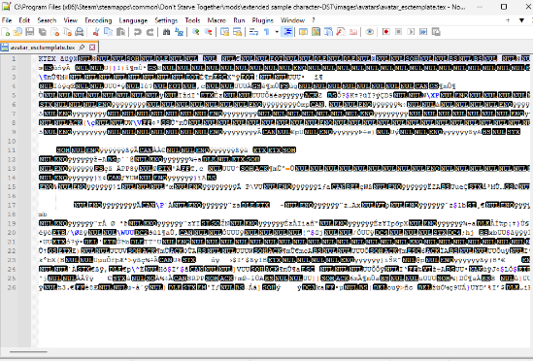The width and height of the screenshot is (533, 361).
Task: Click the Close All toolbar icon
Action: point(67,32)
